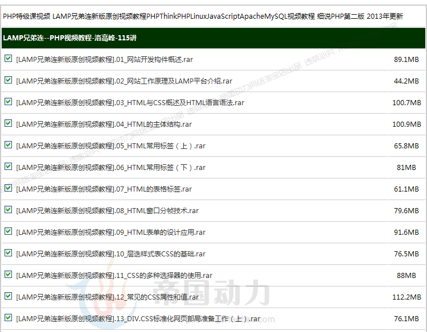Click the 100.9MB size value
427x332 pixels.
(x=407, y=125)
